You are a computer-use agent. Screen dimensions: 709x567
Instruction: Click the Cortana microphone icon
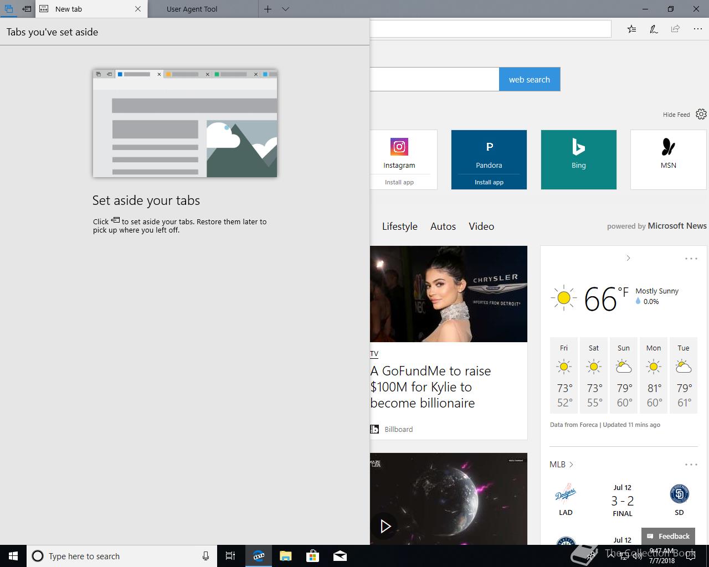[205, 556]
